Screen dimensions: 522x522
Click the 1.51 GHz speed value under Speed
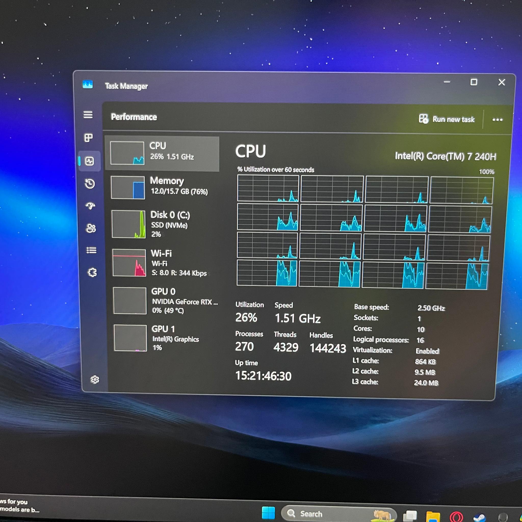point(298,319)
